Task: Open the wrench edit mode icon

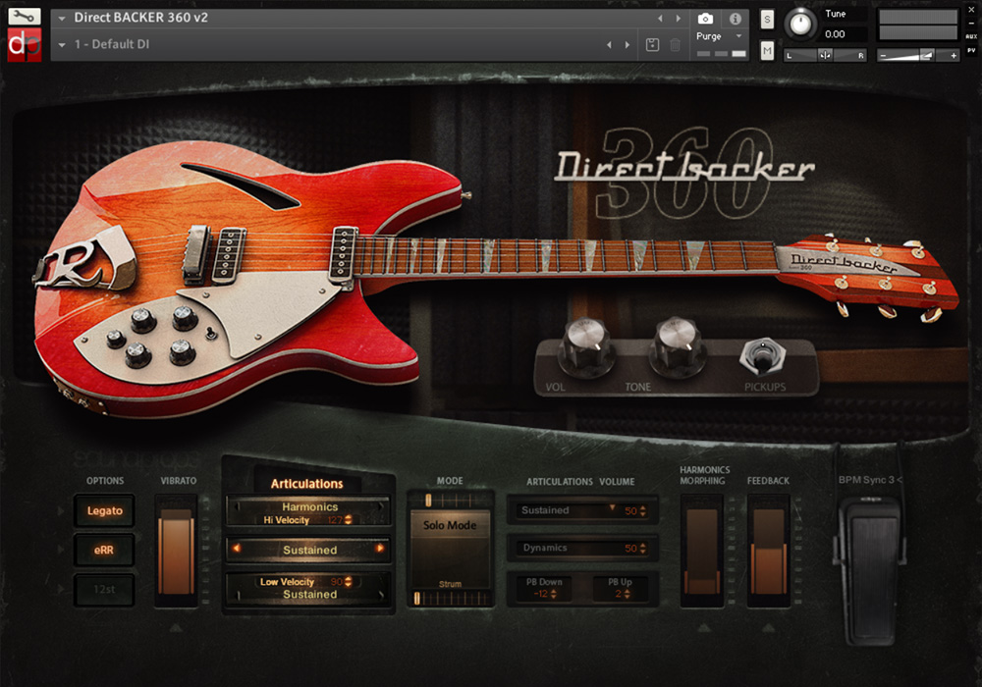Action: 25,16
